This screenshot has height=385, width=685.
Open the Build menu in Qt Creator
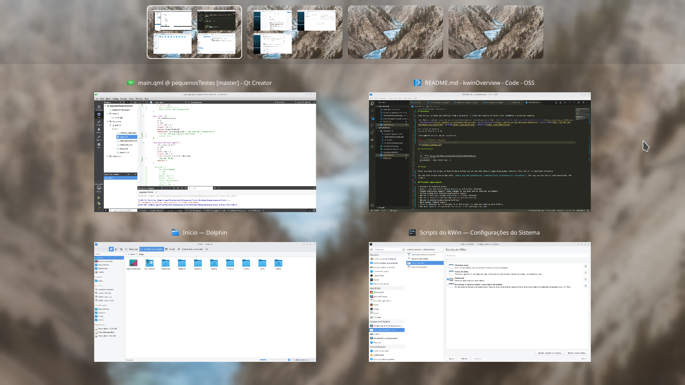click(108, 99)
